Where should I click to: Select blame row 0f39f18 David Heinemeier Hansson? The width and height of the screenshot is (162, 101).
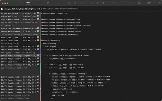pyautogui.click(x=20, y=28)
